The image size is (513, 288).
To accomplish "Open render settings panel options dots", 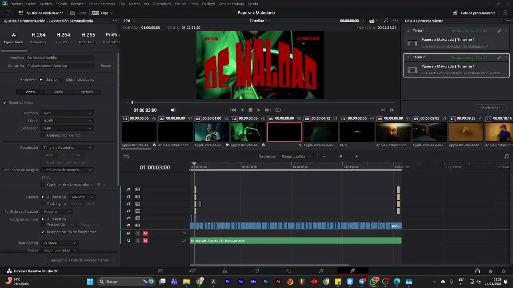I will tap(115, 21).
